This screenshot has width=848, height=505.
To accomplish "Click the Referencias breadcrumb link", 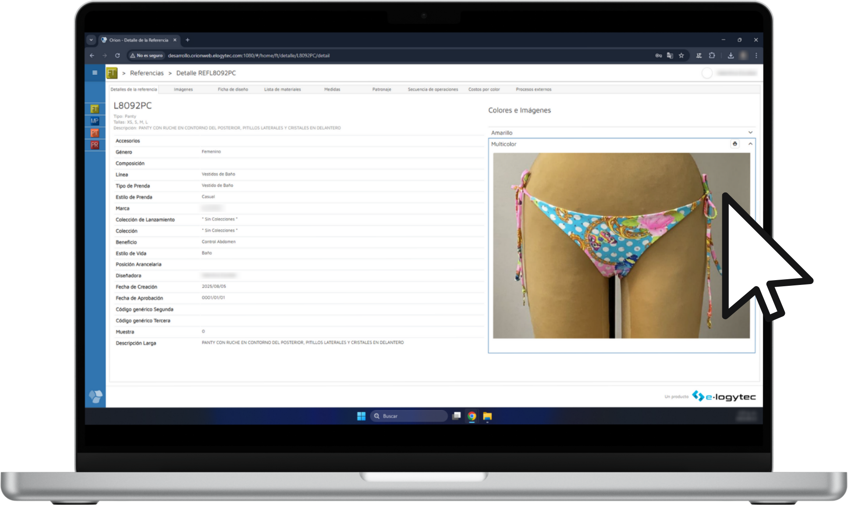I will tap(146, 73).
